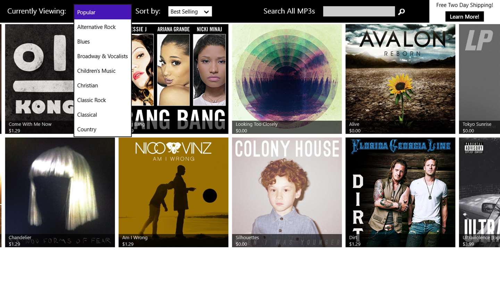Select the Colony House Silhouettes cover
The height and width of the screenshot is (281, 500).
pyautogui.click(x=287, y=192)
